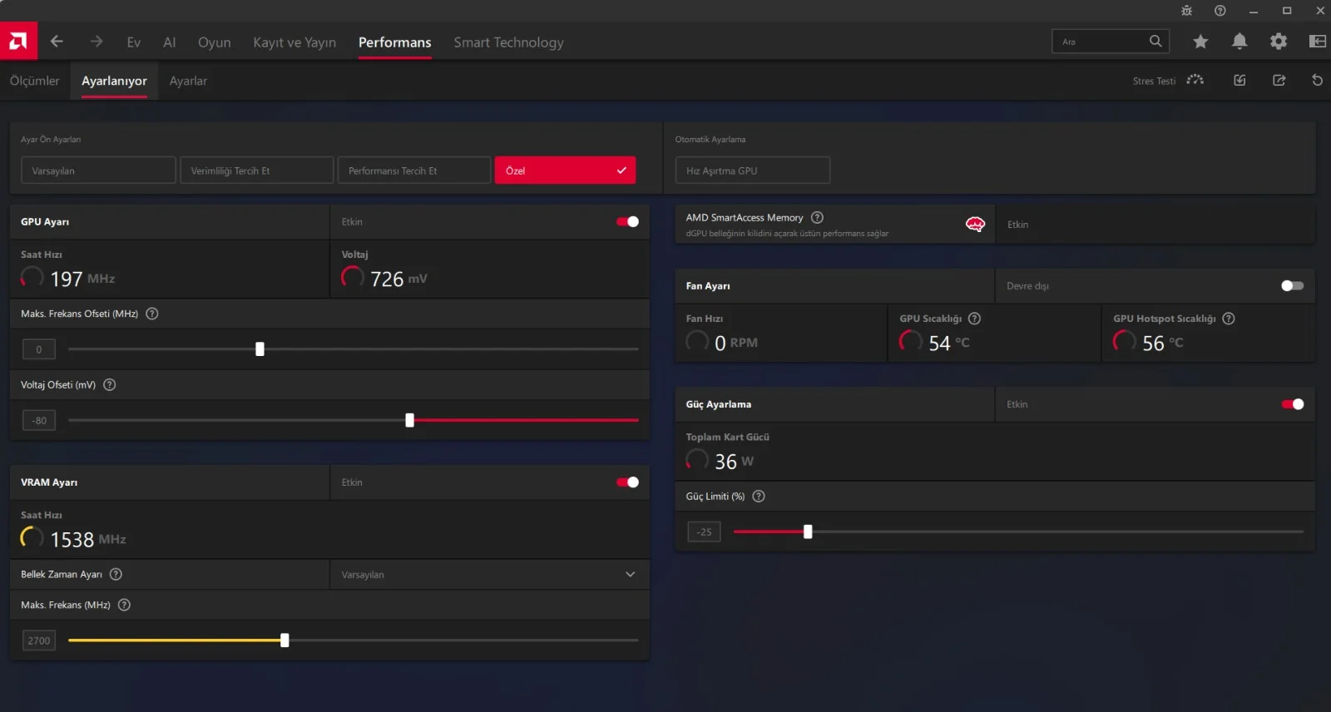Click the Güç Limiti slider handle
This screenshot has width=1331, height=712.
coord(808,532)
